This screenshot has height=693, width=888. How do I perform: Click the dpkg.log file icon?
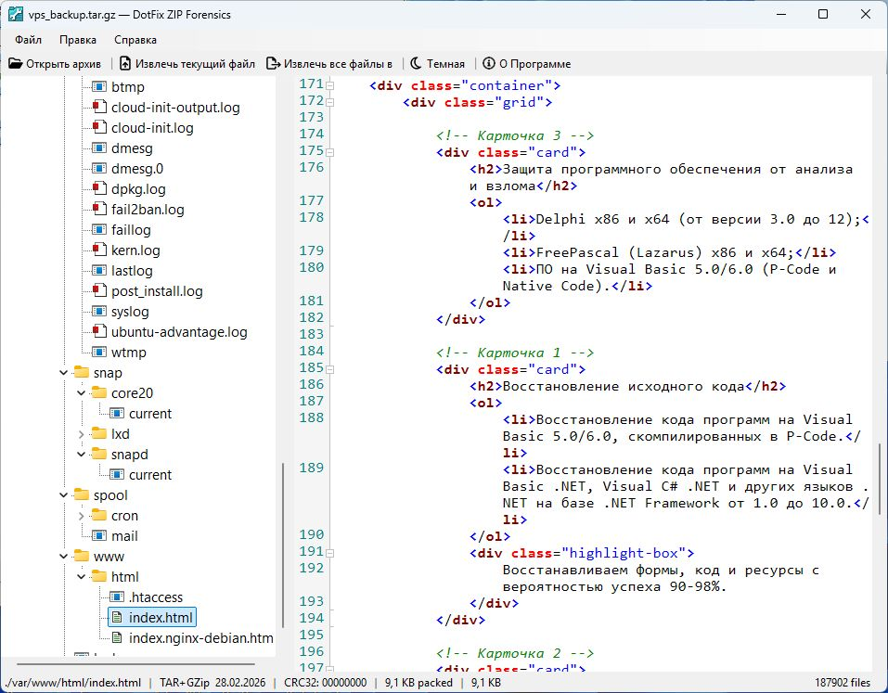[99, 188]
